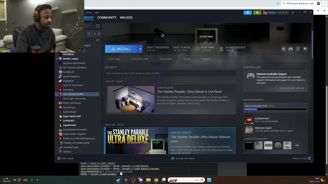Switch to the Waleed profile tab
The height and width of the screenshot is (184, 328).
pos(126,17)
